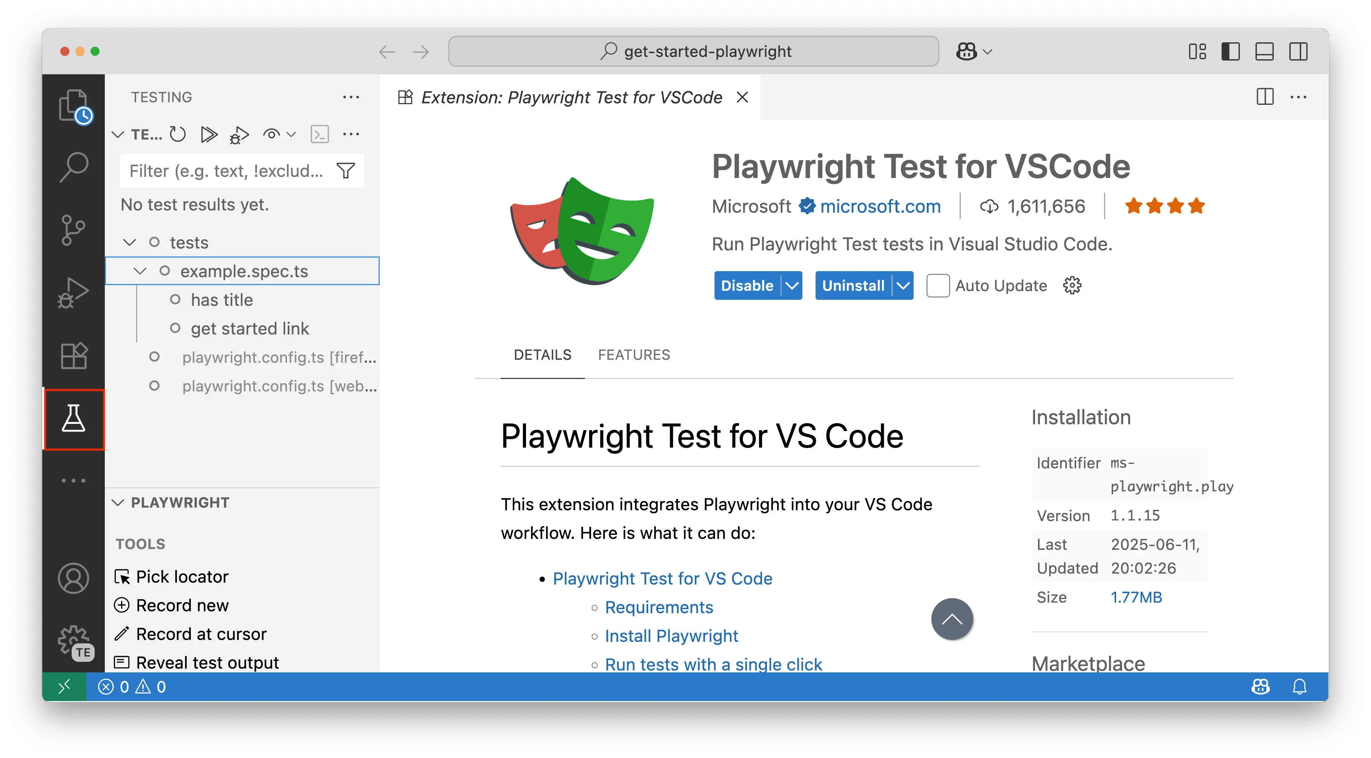Open the Source Control view
1371x758 pixels.
tap(74, 229)
